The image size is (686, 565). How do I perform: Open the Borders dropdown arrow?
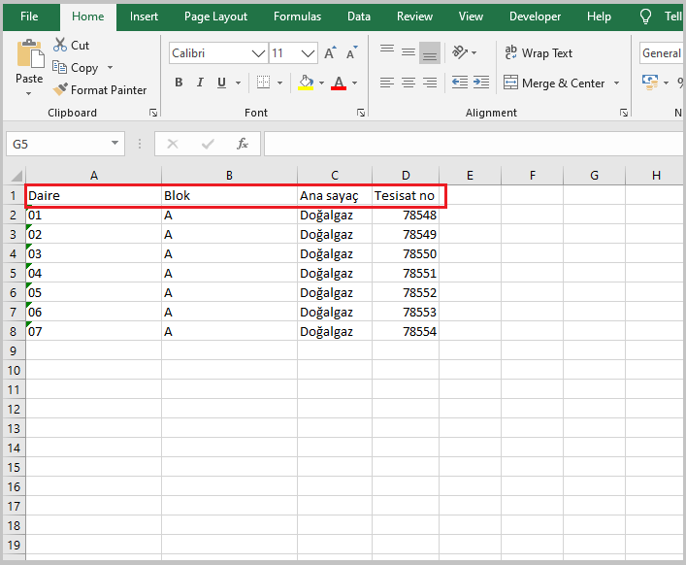click(x=279, y=83)
